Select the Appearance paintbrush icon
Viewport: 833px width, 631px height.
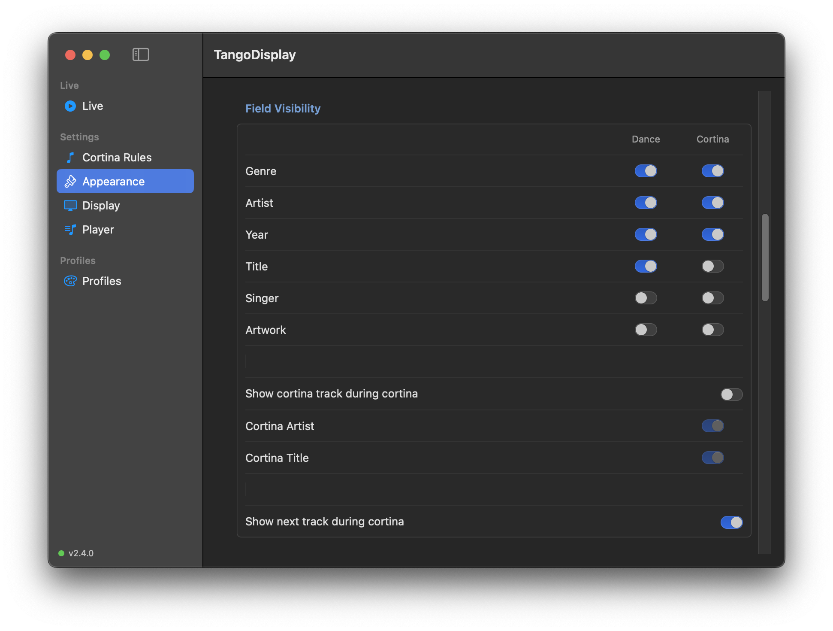point(70,182)
